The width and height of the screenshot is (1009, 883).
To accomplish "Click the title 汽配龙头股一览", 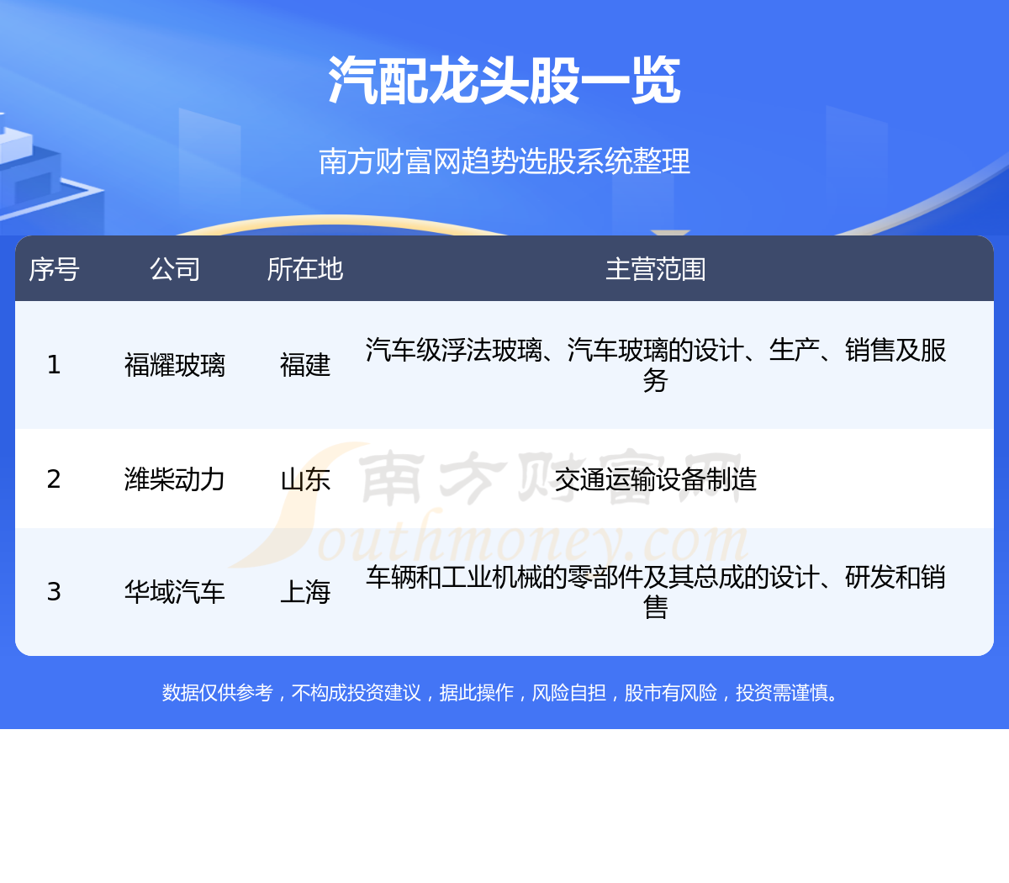I will pos(504,81).
